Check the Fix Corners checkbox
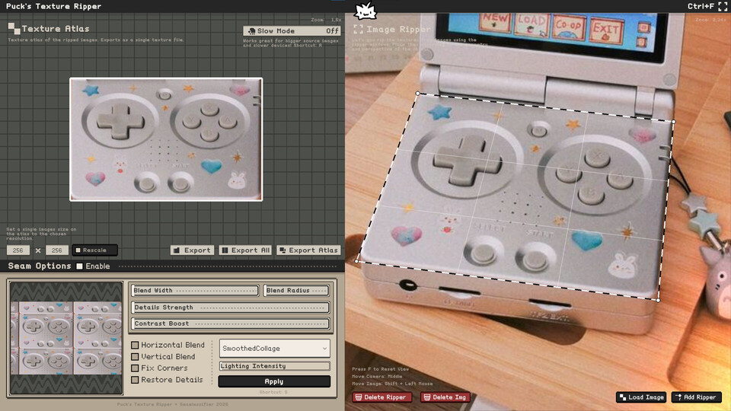 click(x=135, y=368)
